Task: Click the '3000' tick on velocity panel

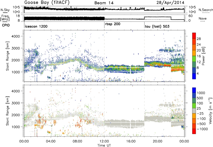Action: (x=15, y=103)
